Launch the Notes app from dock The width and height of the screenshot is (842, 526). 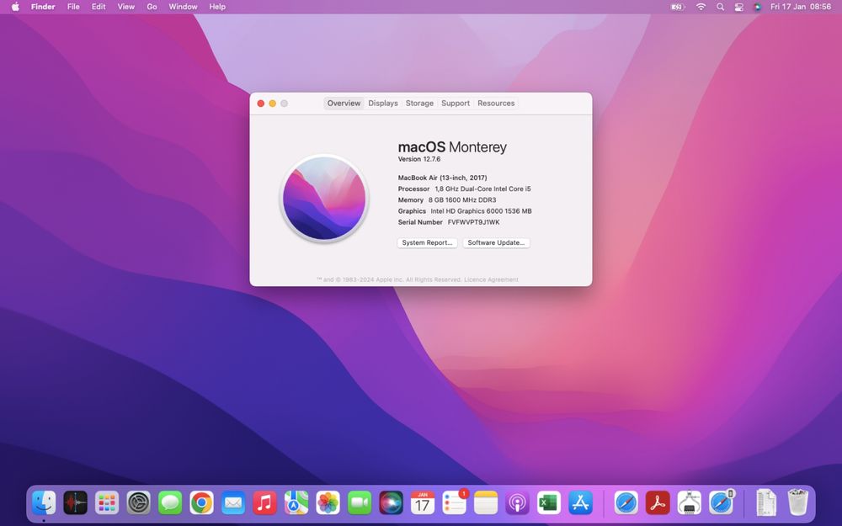[x=486, y=503]
